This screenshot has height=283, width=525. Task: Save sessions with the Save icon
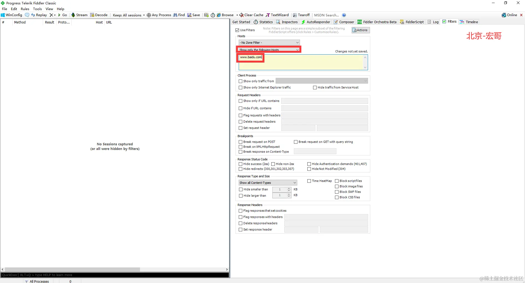coord(194,15)
